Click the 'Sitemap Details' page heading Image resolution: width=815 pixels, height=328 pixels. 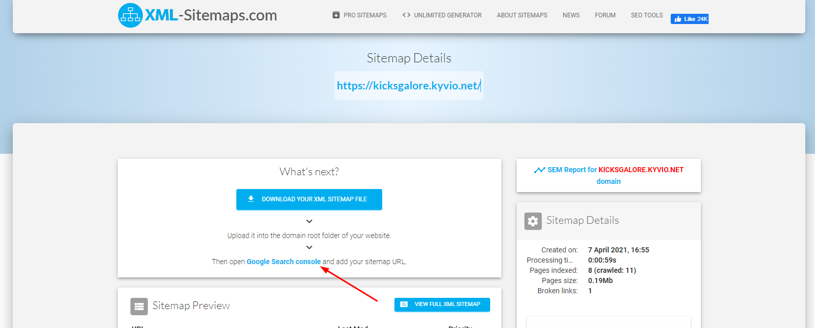point(409,58)
